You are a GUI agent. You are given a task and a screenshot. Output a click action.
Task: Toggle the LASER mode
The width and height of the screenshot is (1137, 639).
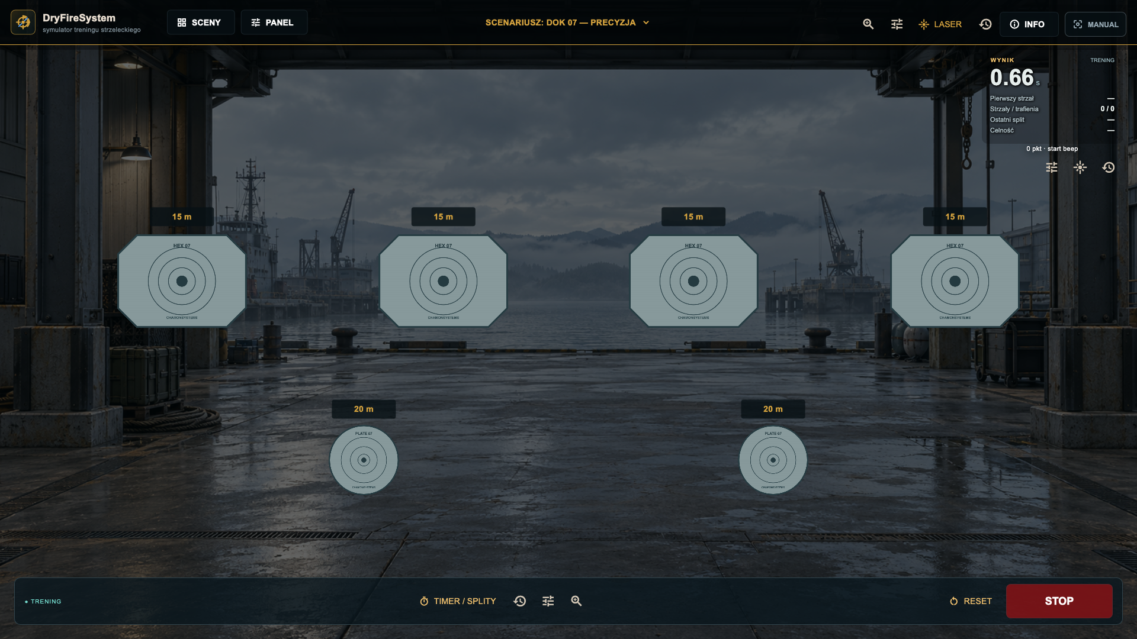pyautogui.click(x=940, y=24)
